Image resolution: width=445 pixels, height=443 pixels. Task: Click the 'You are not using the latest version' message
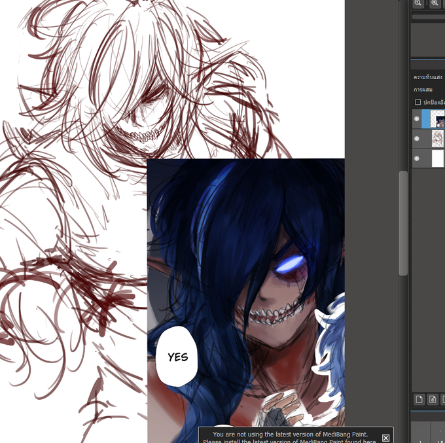(x=290, y=434)
